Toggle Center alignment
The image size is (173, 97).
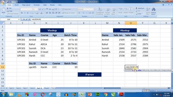point(50,13)
